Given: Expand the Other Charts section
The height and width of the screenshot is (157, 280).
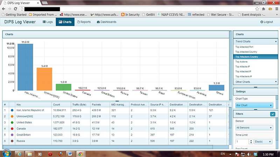Looking at the screenshot, I should 255,82.
